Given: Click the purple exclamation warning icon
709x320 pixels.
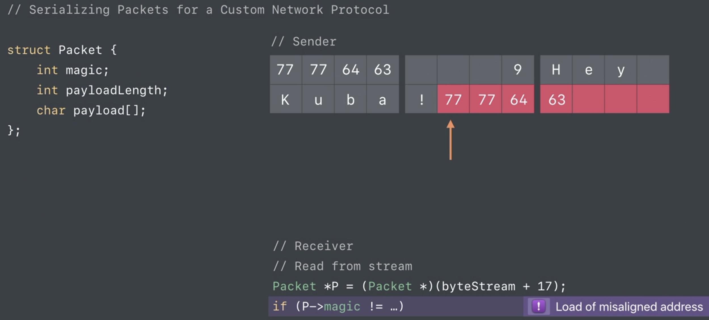Looking at the screenshot, I should pos(538,306).
